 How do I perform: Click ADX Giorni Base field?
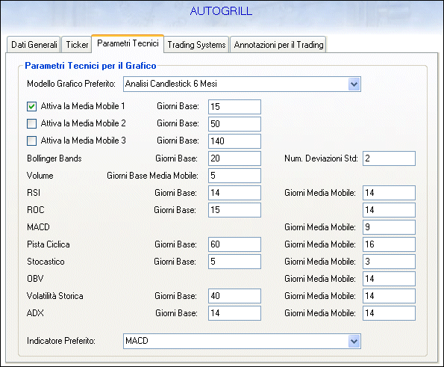234,313
